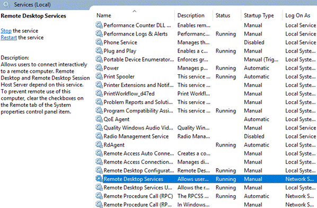Sort services by the Name column header

pos(104,15)
